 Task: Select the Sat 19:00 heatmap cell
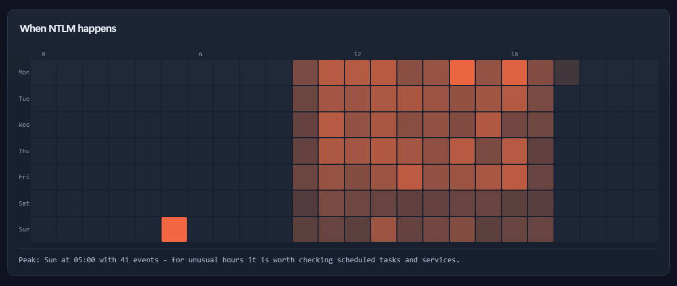coord(541,203)
